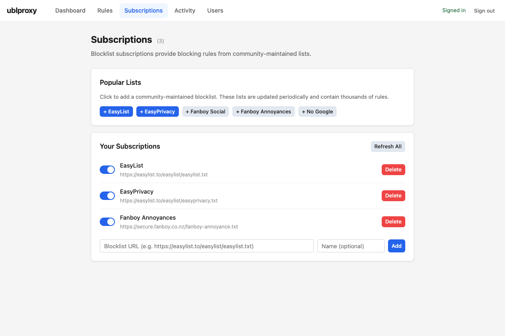
Task: Add the EasyList popular list
Action: point(116,112)
